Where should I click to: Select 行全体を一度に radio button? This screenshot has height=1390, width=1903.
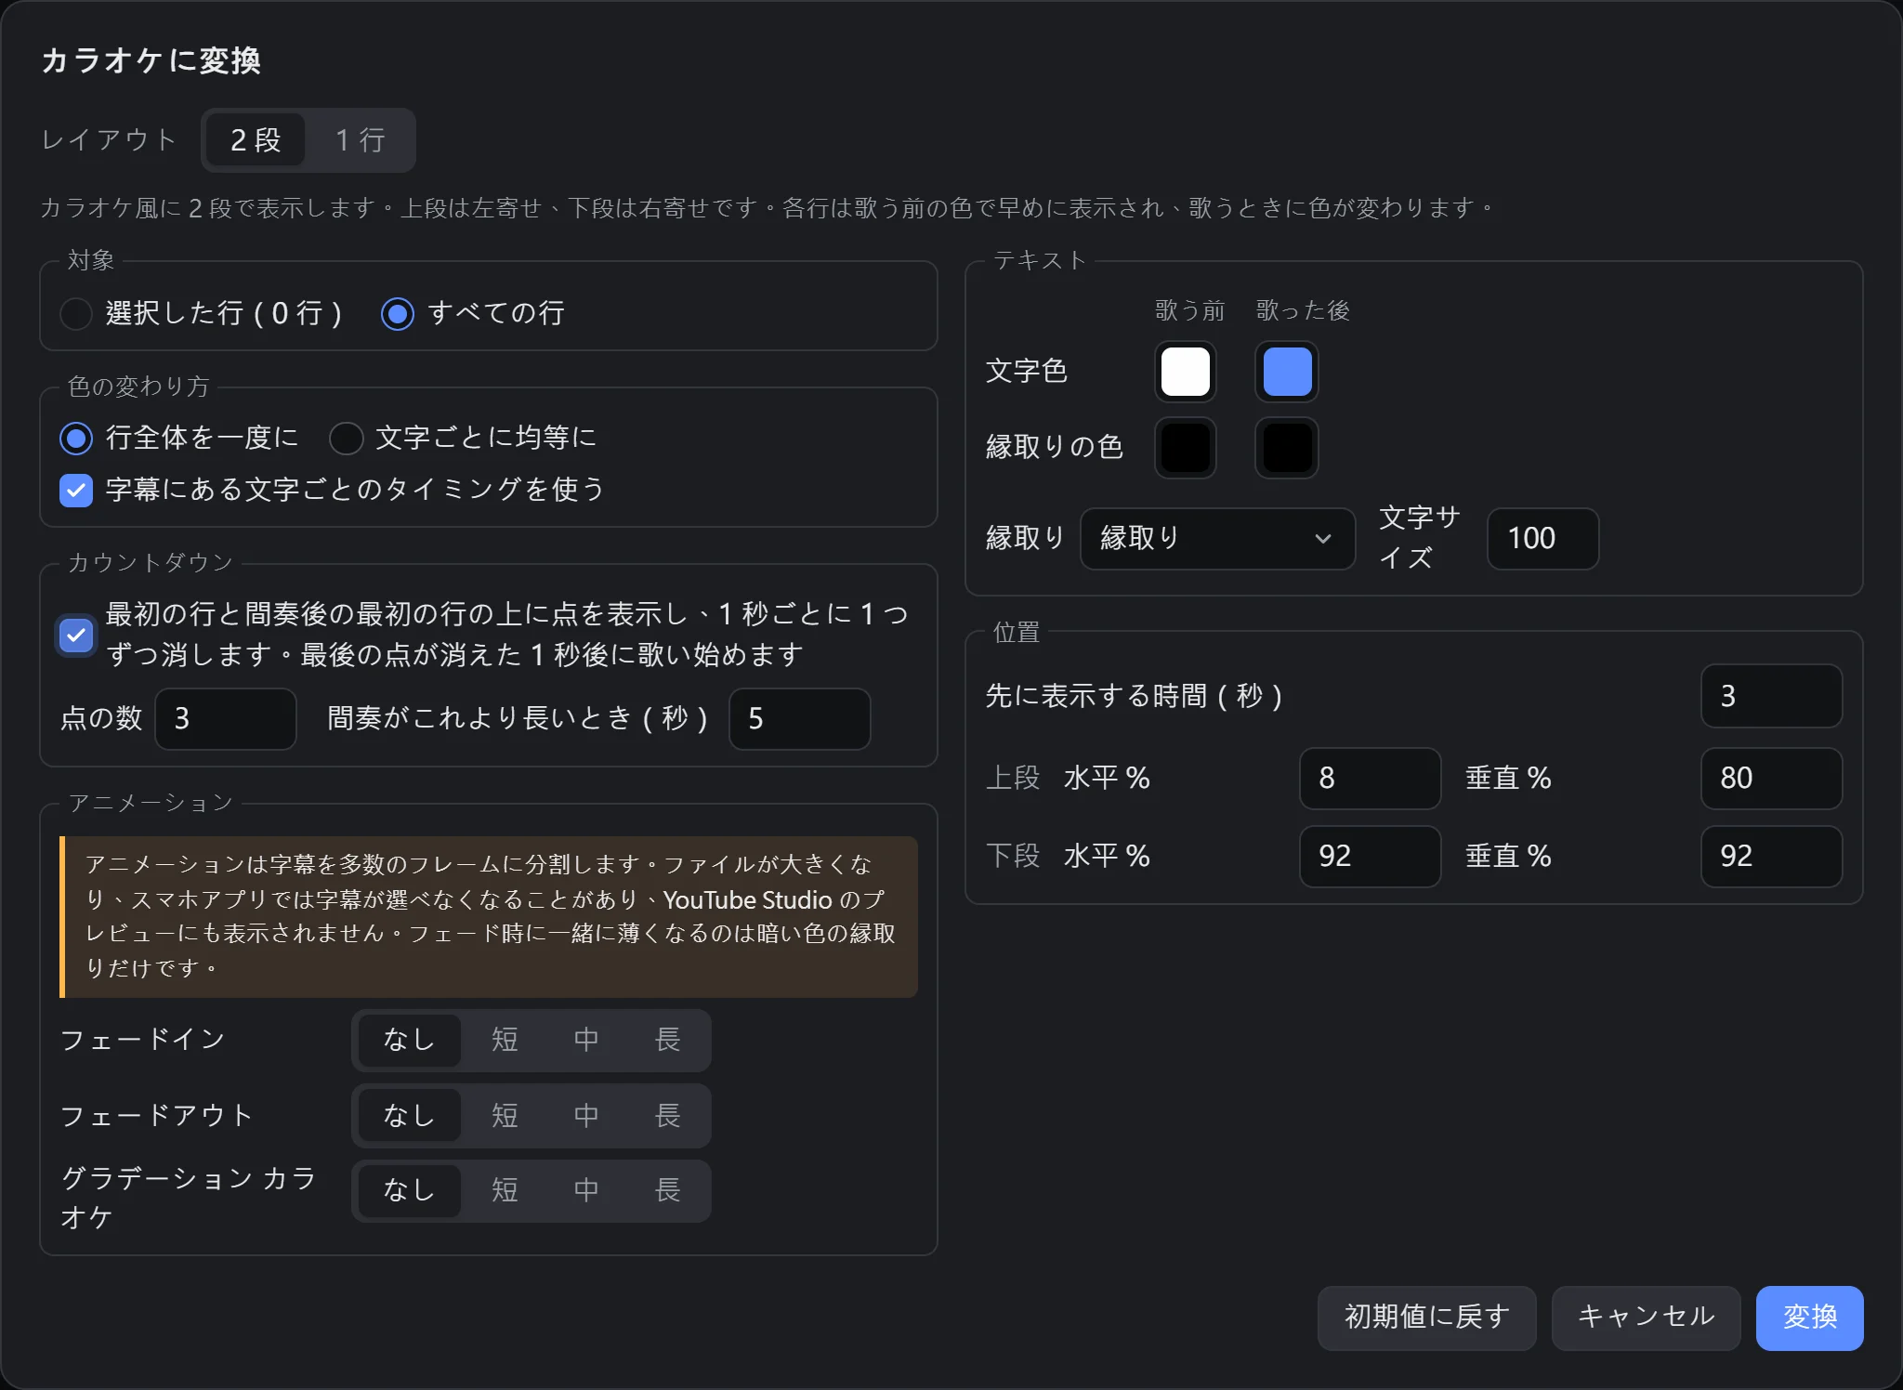click(76, 439)
